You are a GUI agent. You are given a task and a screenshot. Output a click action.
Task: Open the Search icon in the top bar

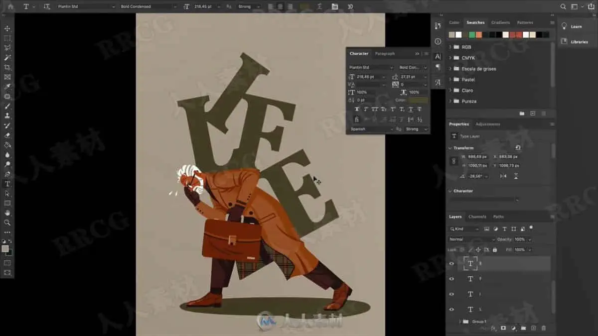pyautogui.click(x=563, y=6)
